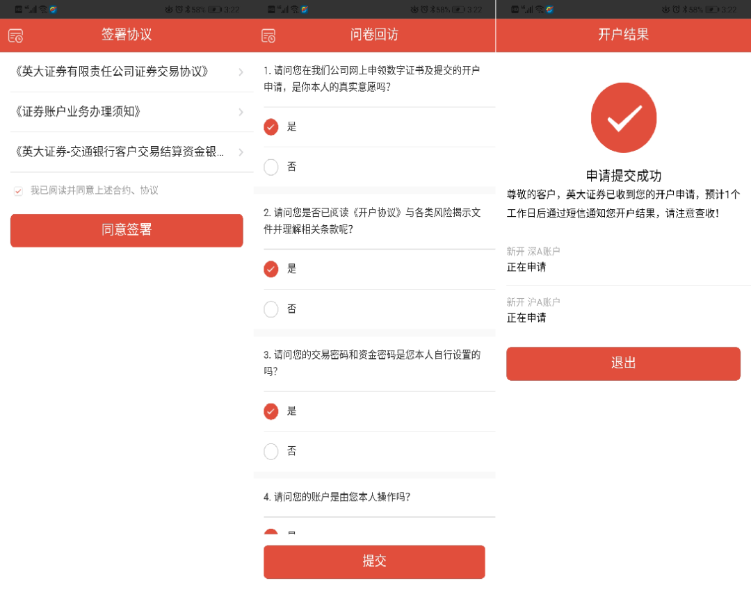Click 正在申请 status under 沪A账户

click(x=526, y=318)
